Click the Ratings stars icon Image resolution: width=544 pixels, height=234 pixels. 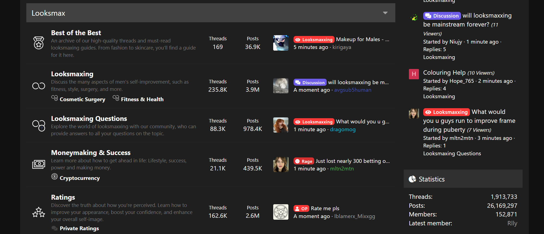(39, 212)
